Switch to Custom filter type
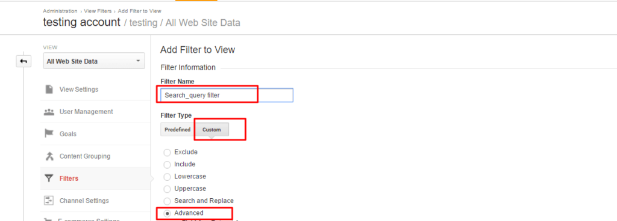Viewport: 617px width, 221px height. pyautogui.click(x=211, y=130)
